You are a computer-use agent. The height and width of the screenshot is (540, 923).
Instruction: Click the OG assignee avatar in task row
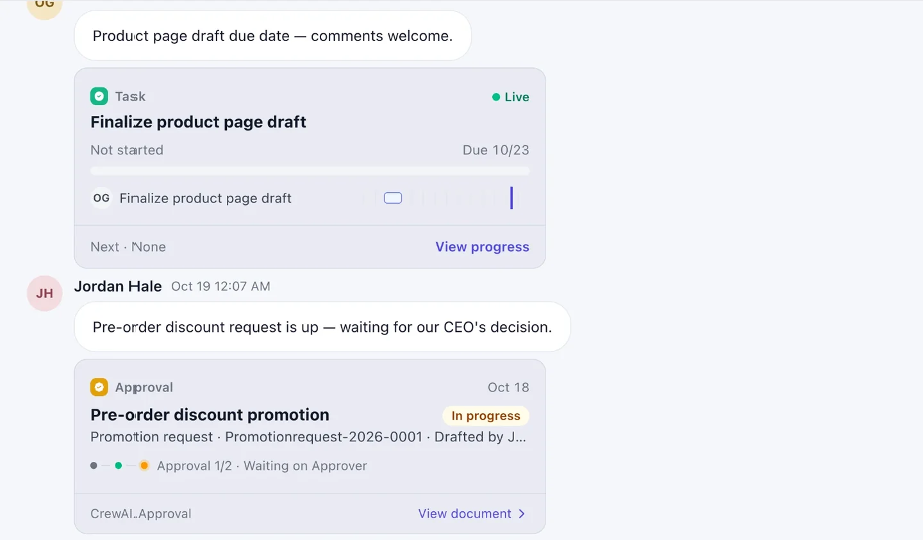click(101, 198)
